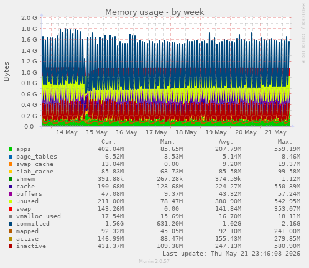Click committed current value 1.56G
This screenshot has width=309, height=268.
114,224
